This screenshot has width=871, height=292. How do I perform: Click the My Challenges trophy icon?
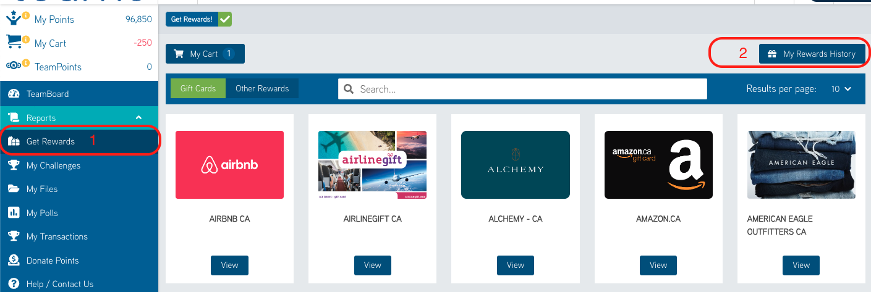[14, 165]
